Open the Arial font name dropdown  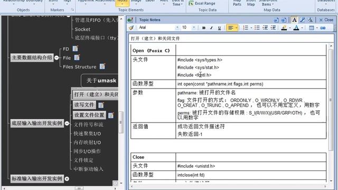177,27
